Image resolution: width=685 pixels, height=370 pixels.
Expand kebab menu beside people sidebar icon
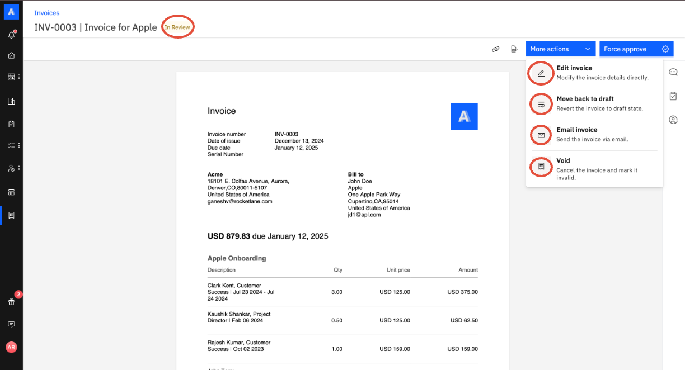(19, 168)
